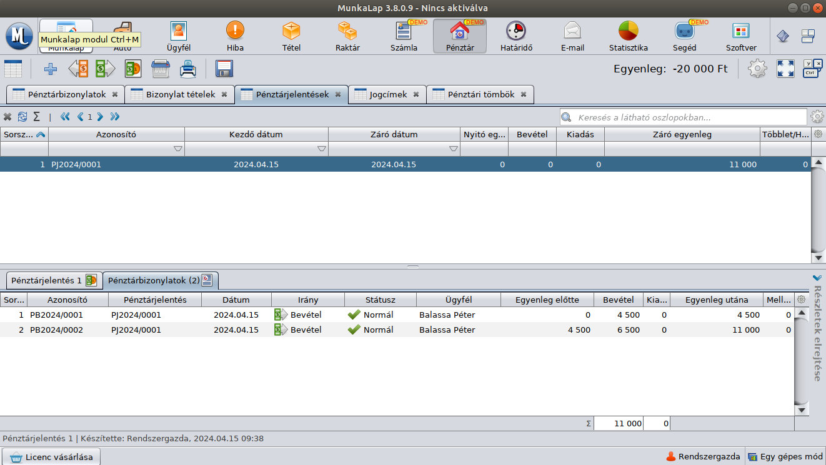Viewport: 826px width, 465px height.
Task: Click the blue plus add icon
Action: (50, 69)
